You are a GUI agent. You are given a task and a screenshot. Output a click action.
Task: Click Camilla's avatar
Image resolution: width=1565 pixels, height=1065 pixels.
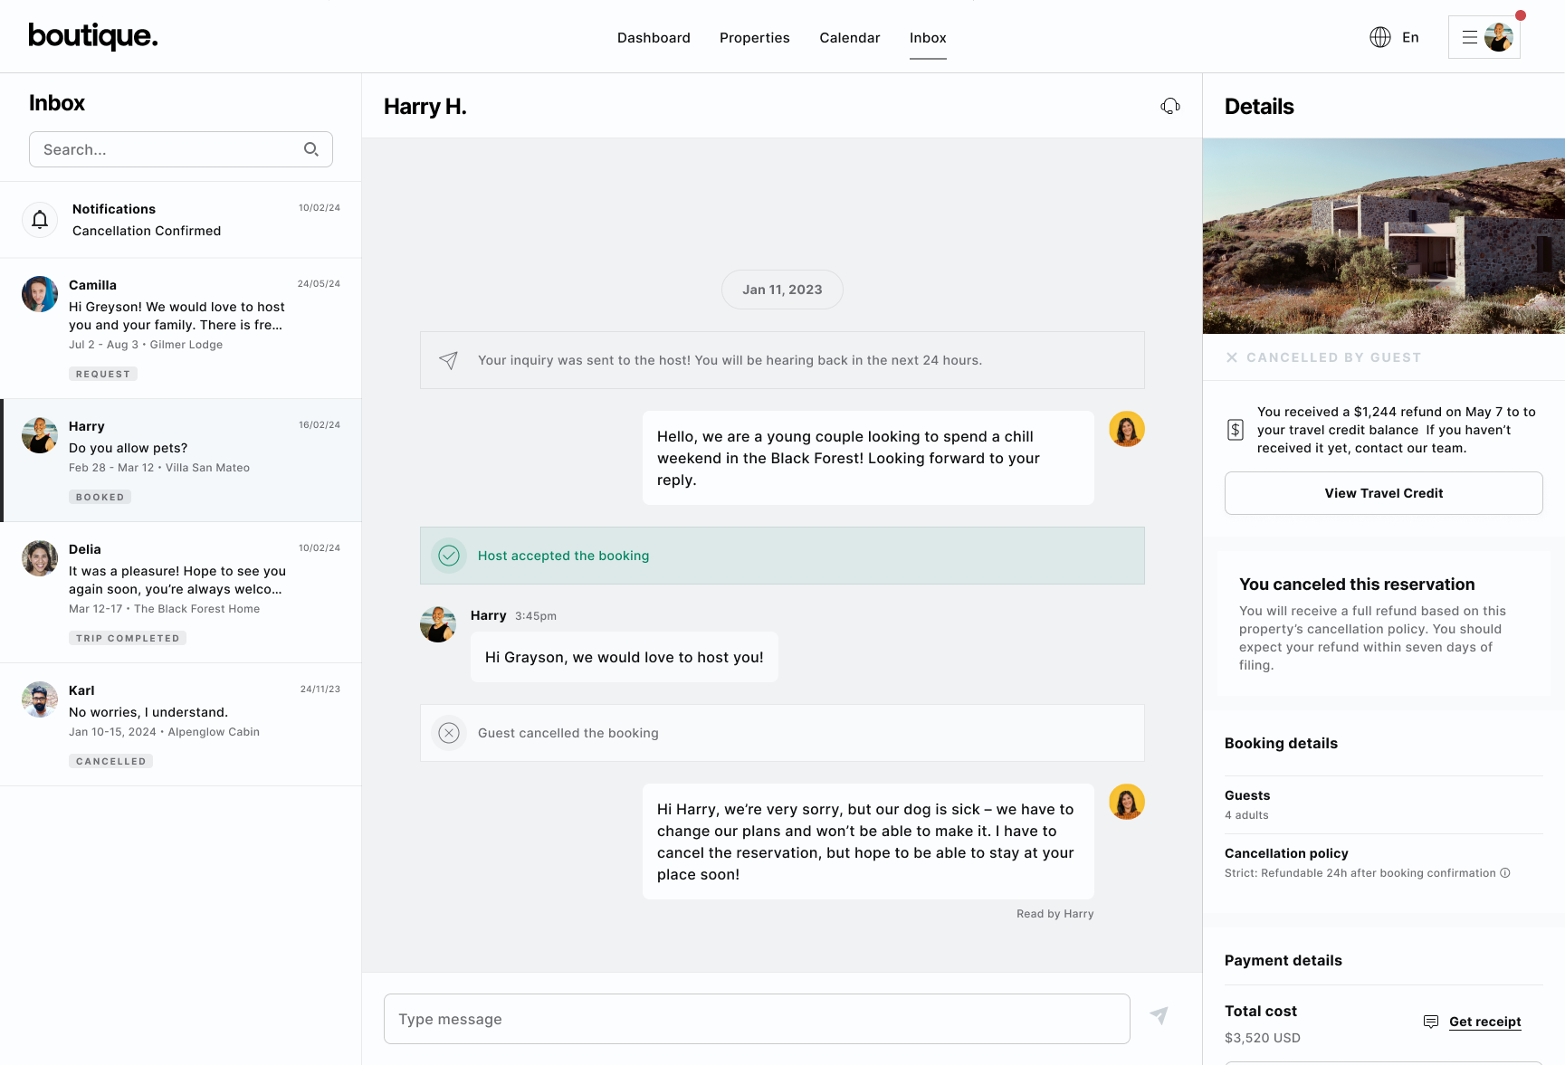click(40, 294)
